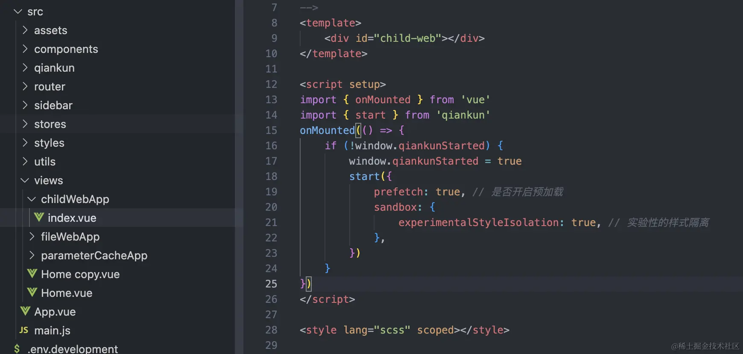This screenshot has height=354, width=743.
Task: Select the styles folder
Action: tap(49, 143)
